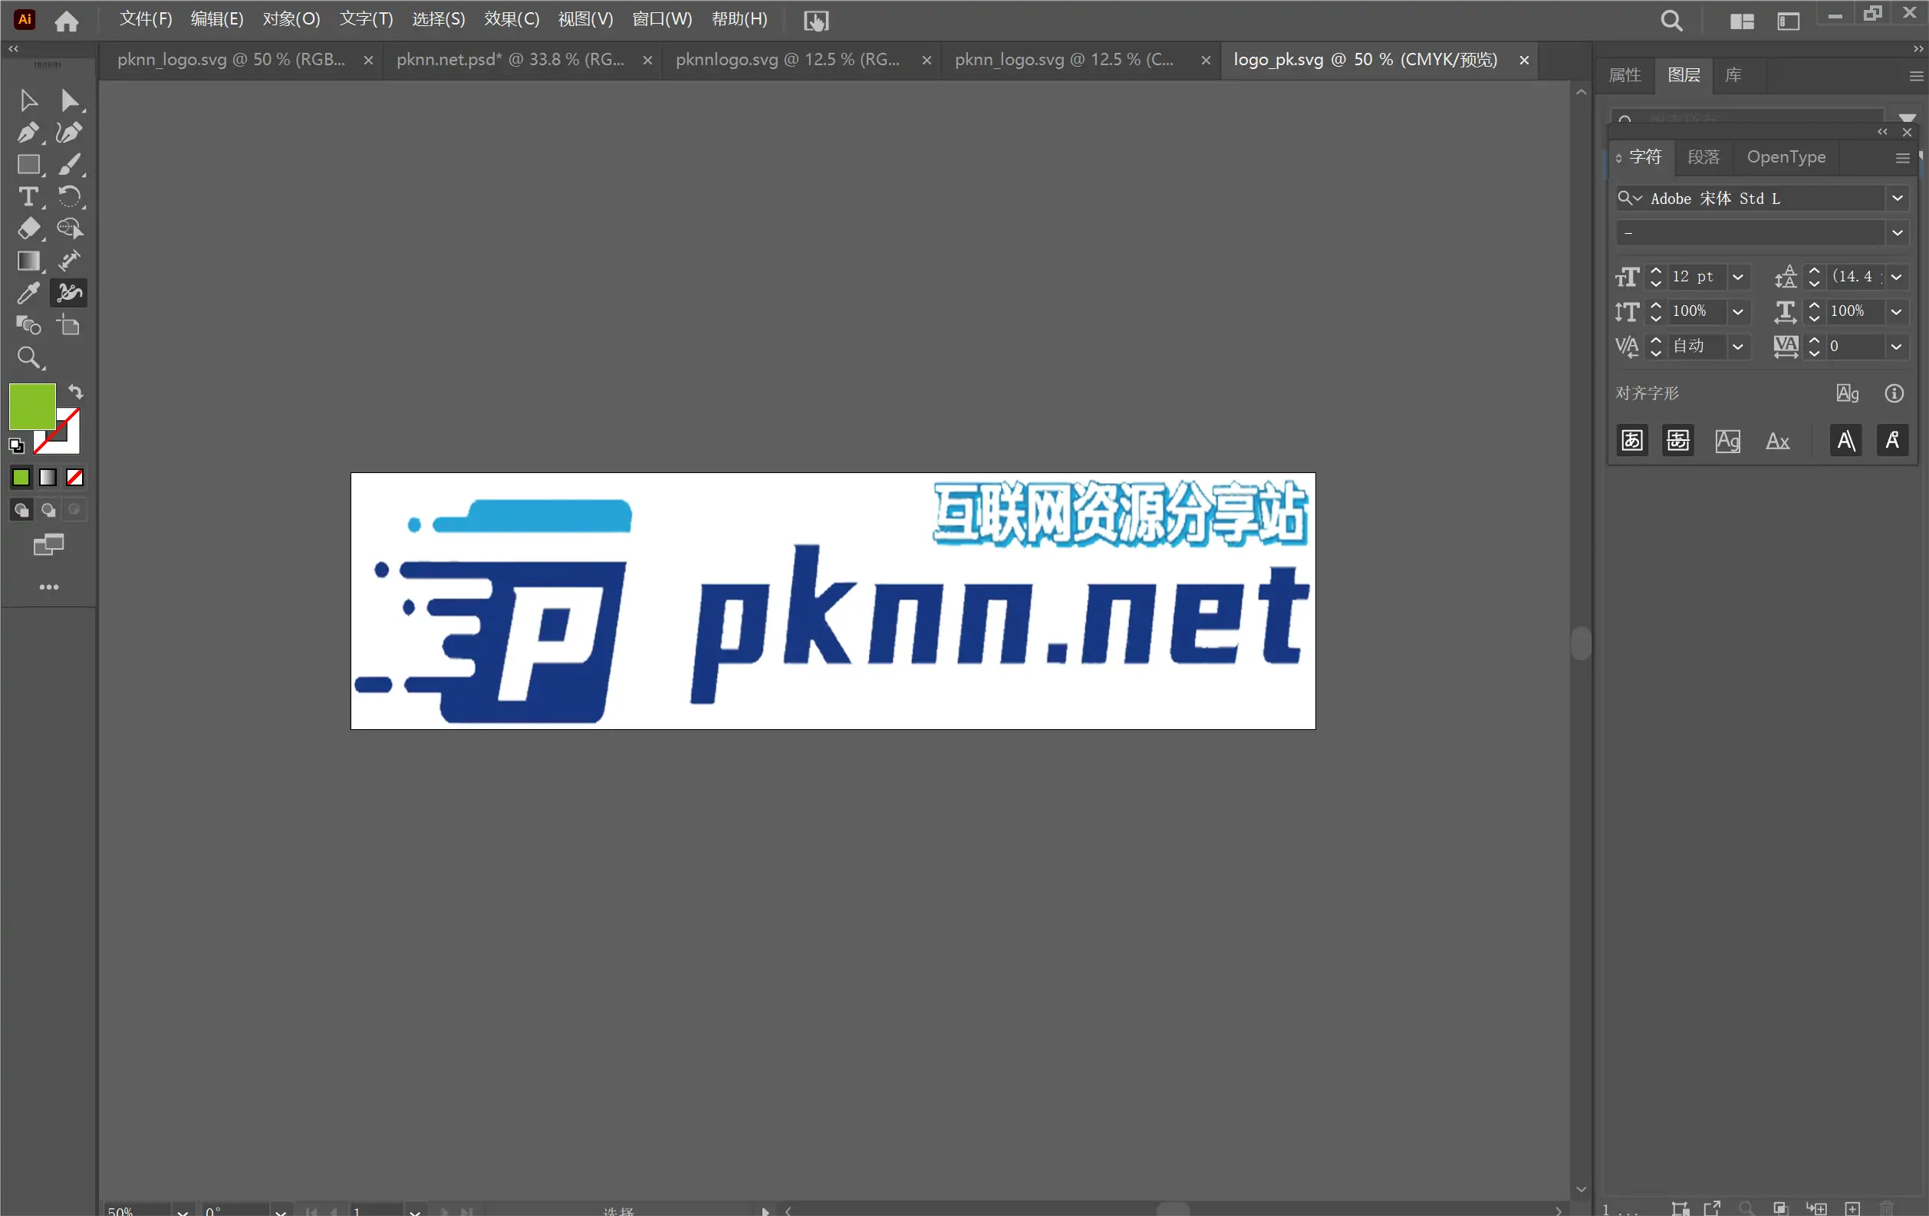Open the vertical scale 100% dropdown
The width and height of the screenshot is (1929, 1216).
[1737, 311]
